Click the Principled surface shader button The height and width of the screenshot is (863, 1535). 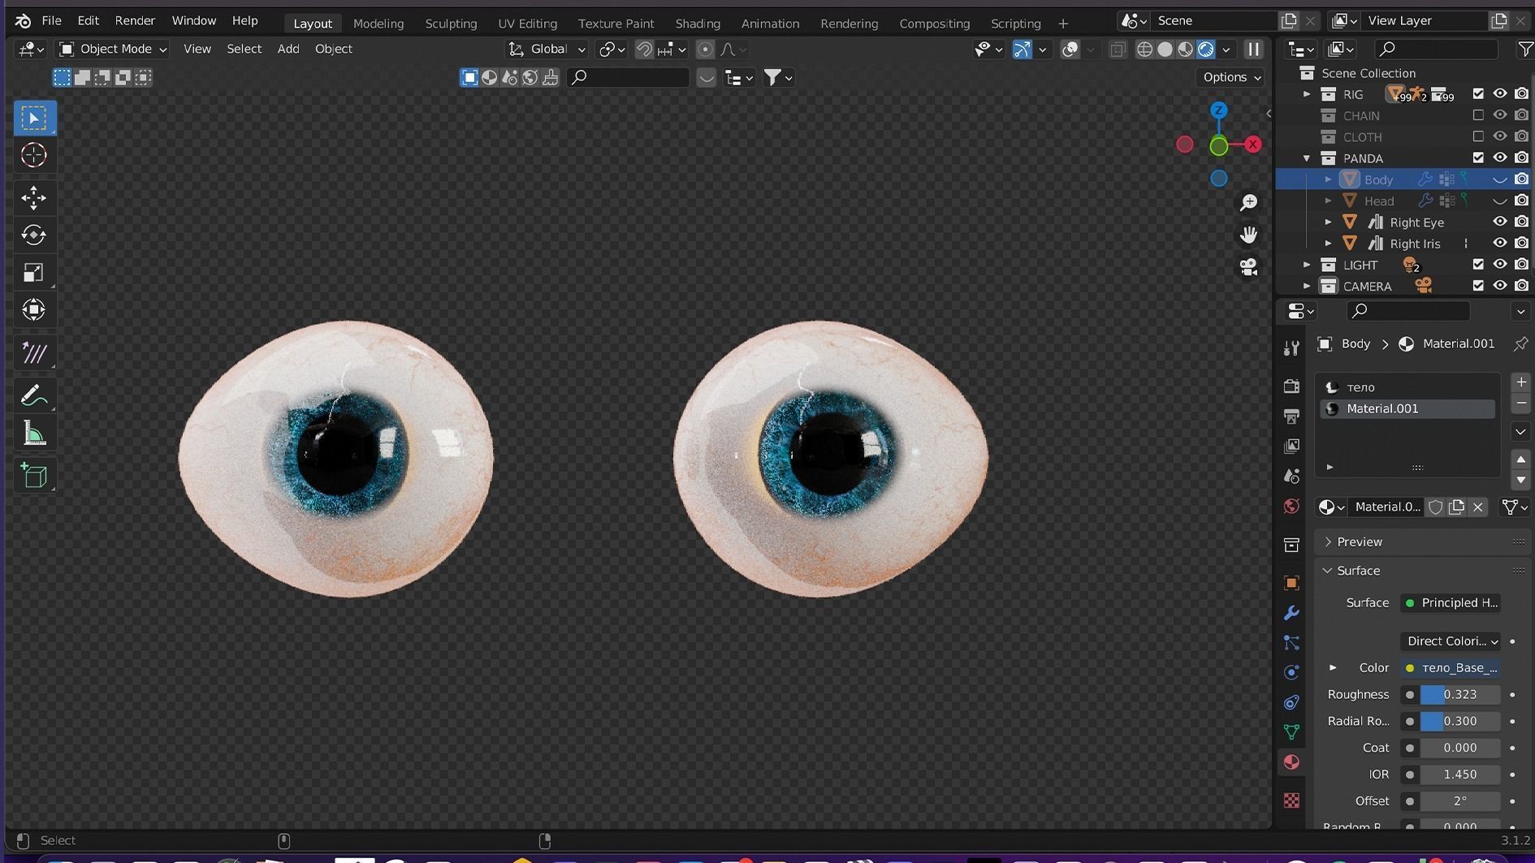pyautogui.click(x=1451, y=602)
